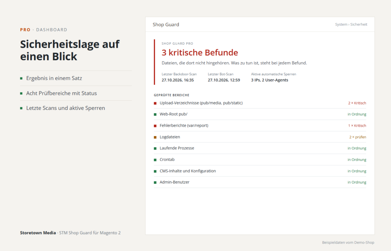Click STM Shop Guard für Magento 2 text
Viewport: 391px width, 251px height.
(x=90, y=233)
